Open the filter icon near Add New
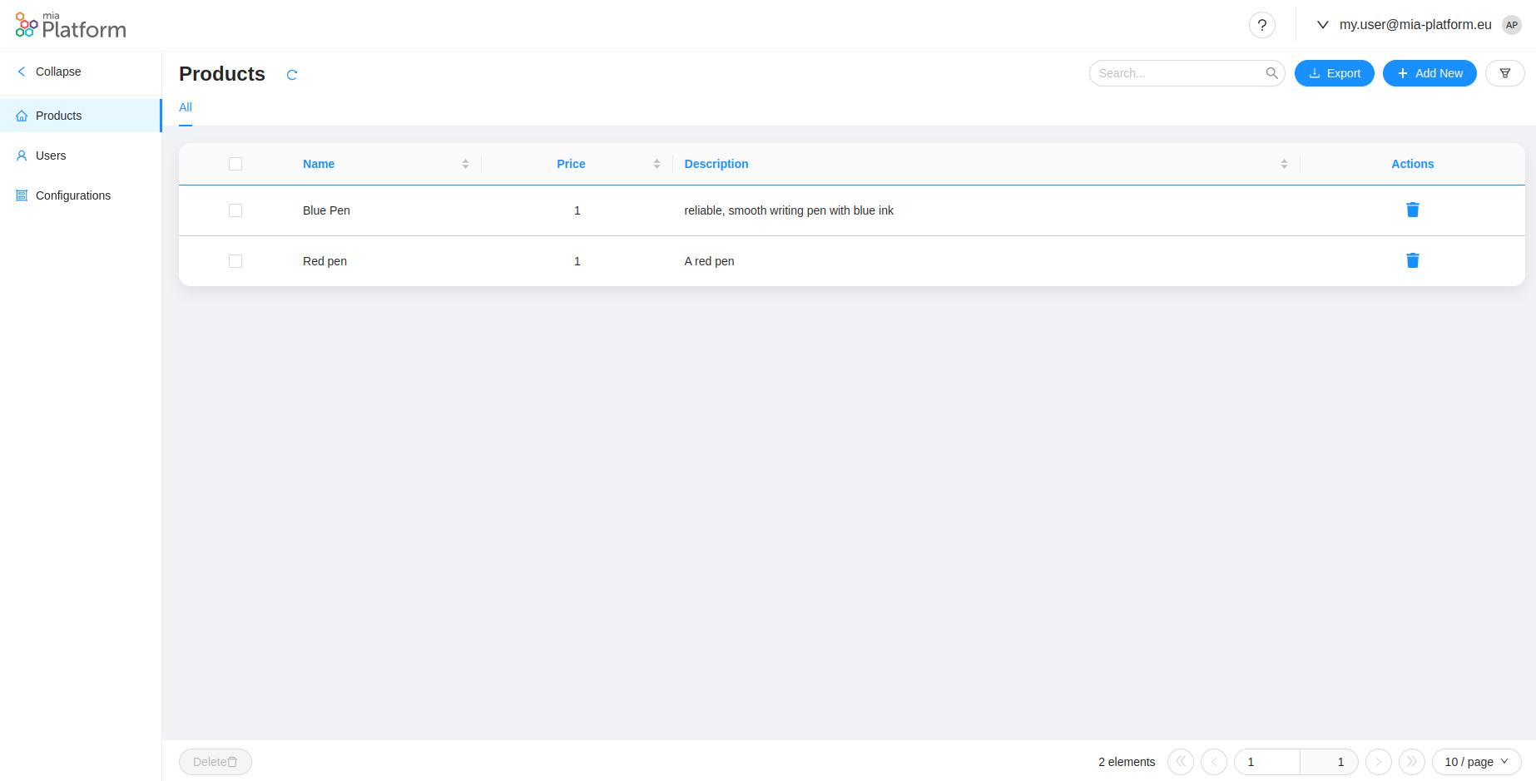This screenshot has height=781, width=1536. [1505, 73]
